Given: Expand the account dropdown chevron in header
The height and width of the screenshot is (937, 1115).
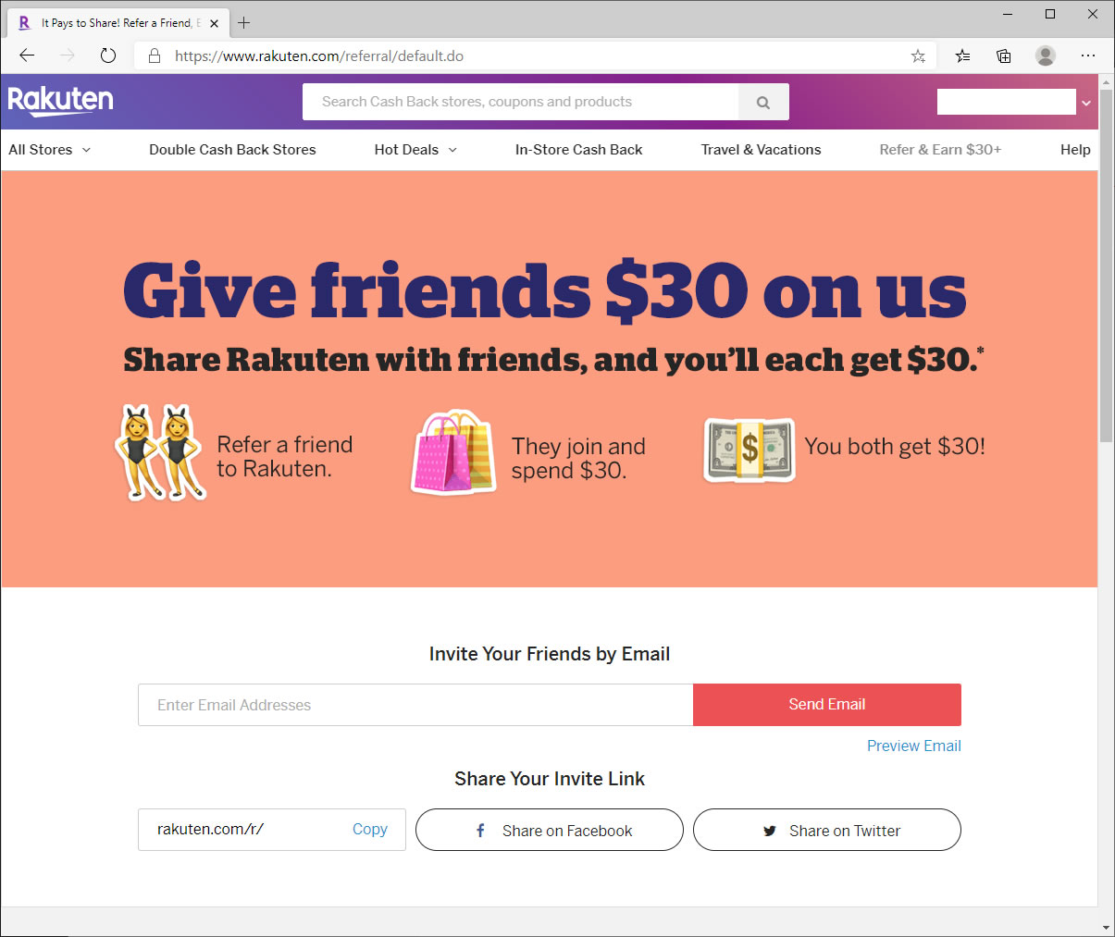Looking at the screenshot, I should 1086,103.
